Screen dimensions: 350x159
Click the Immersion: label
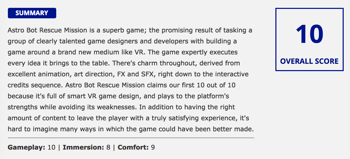84,147
